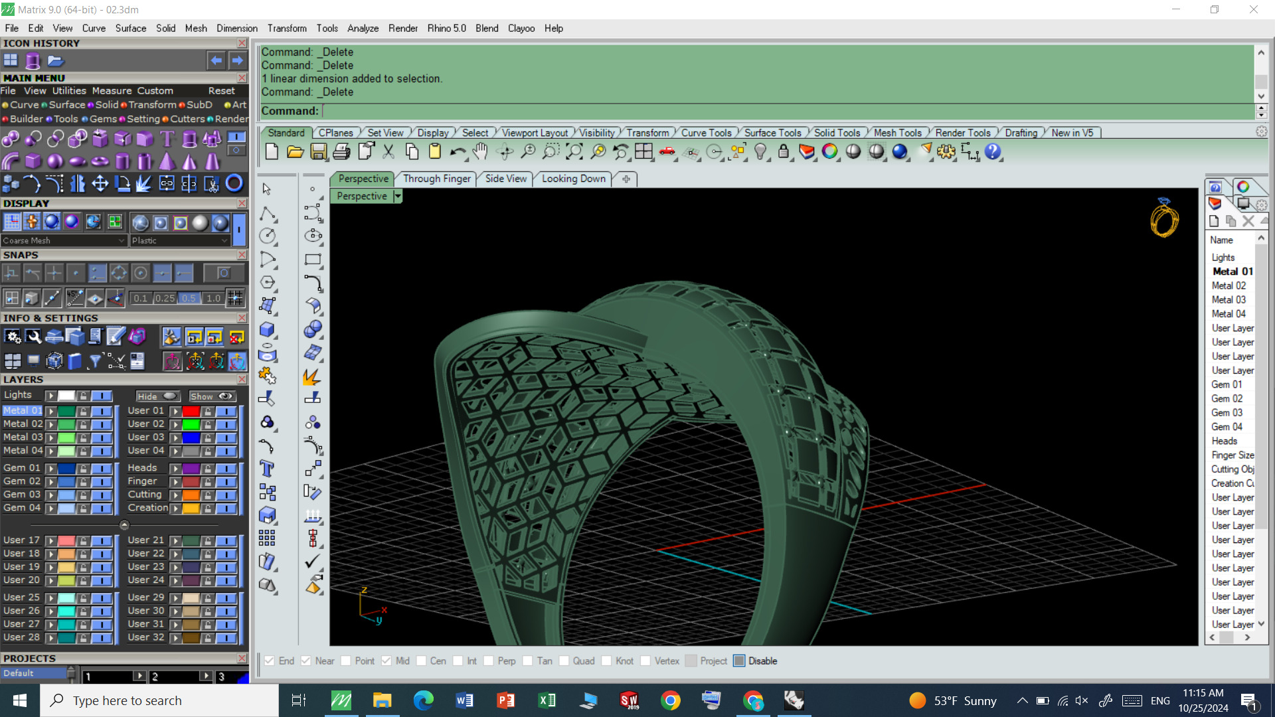The width and height of the screenshot is (1275, 717).
Task: Toggle the Near osnap checkbox
Action: (305, 661)
